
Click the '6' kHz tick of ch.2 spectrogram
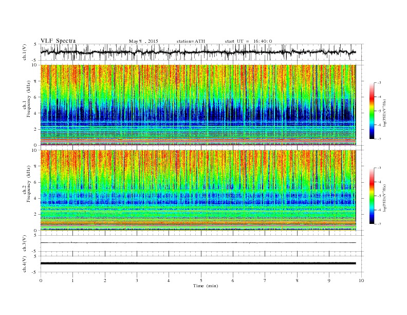[x=36, y=182]
